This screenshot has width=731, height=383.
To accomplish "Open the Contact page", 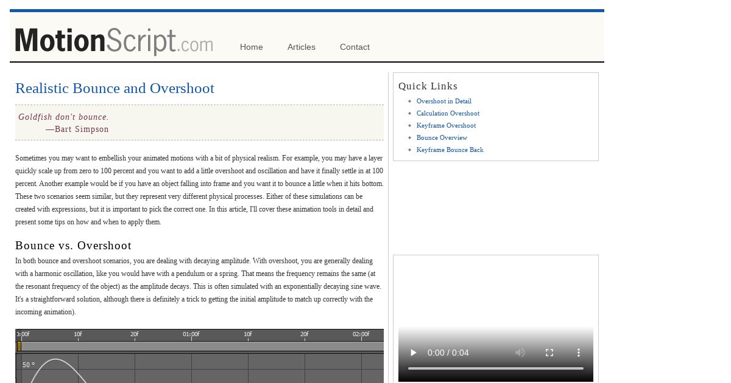I will pyautogui.click(x=355, y=47).
